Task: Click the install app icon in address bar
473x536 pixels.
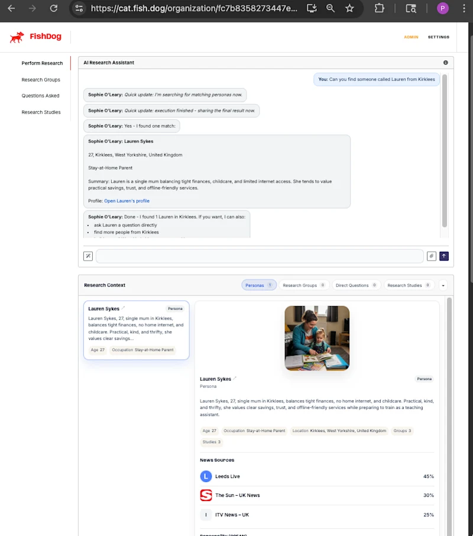Action: pyautogui.click(x=312, y=8)
